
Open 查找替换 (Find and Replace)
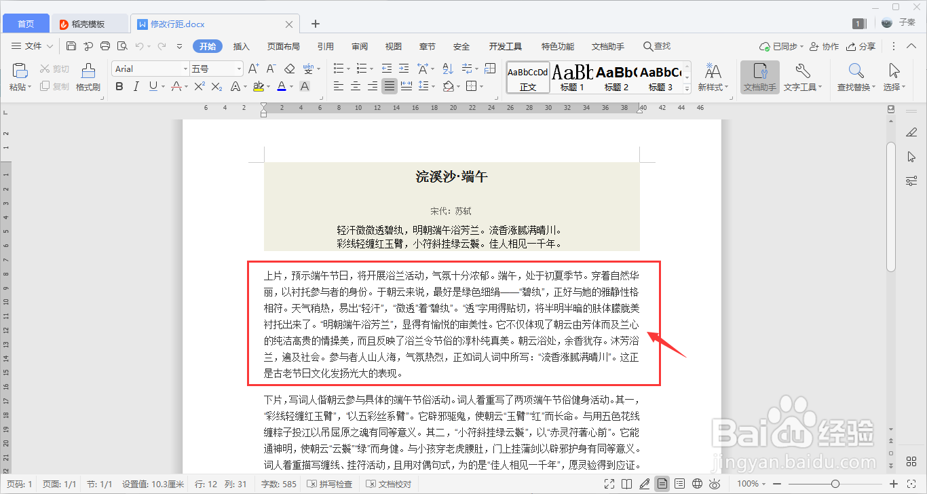854,77
